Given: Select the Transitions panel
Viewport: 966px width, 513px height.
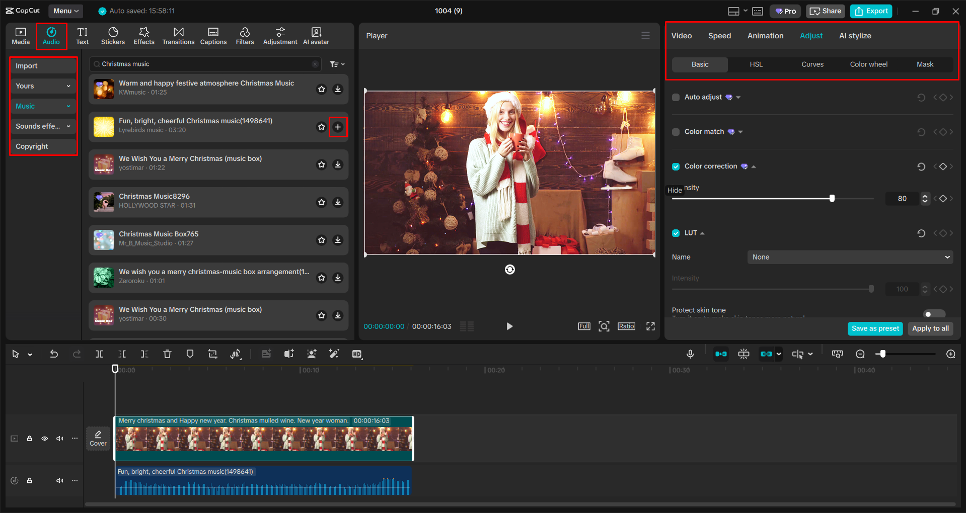Looking at the screenshot, I should [x=178, y=35].
